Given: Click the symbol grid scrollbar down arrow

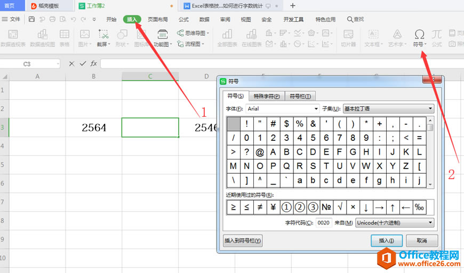Looking at the screenshot, I should (x=430, y=184).
